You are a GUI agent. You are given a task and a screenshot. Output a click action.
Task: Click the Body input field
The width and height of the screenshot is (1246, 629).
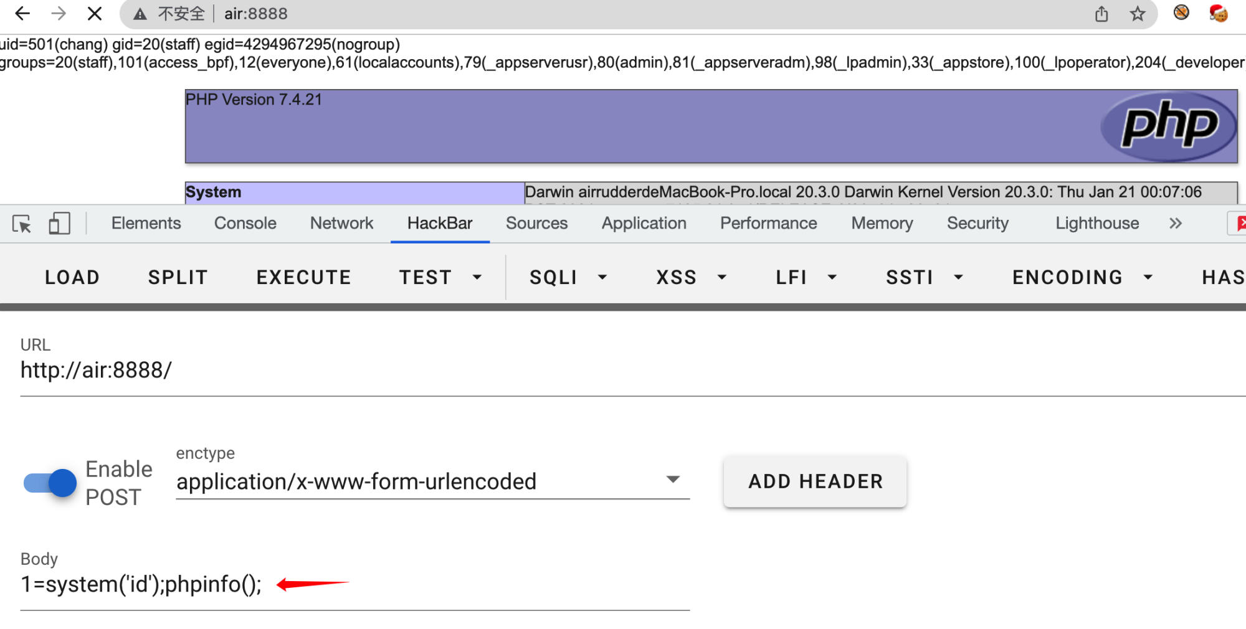click(355, 585)
